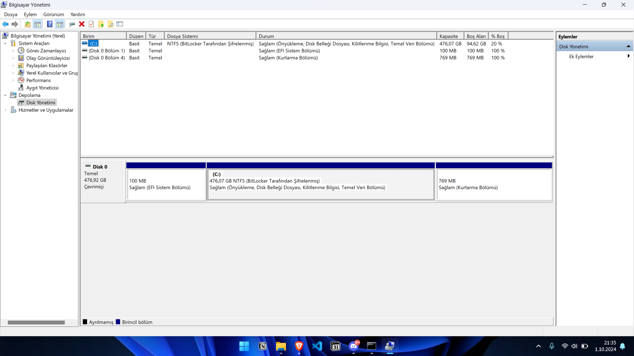Click the folder with magnifier icon
Screen dimensions: 634x356
coord(111,24)
